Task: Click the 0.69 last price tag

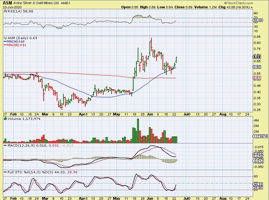Action: [257, 57]
